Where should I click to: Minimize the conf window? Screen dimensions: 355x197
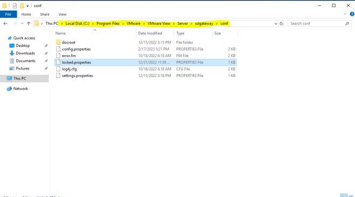point(319,5)
